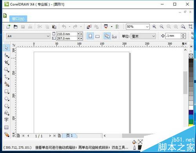Click the Paste clipboard icon
Screen dimensions: 196x153
54,27
